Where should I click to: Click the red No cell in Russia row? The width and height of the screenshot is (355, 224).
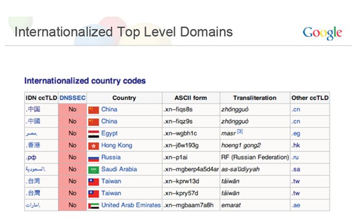point(73,157)
